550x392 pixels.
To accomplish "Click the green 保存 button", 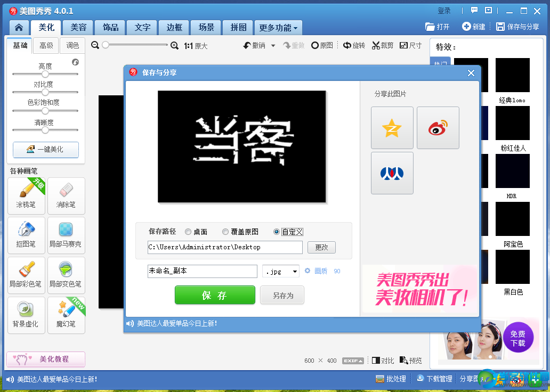I will point(215,295).
